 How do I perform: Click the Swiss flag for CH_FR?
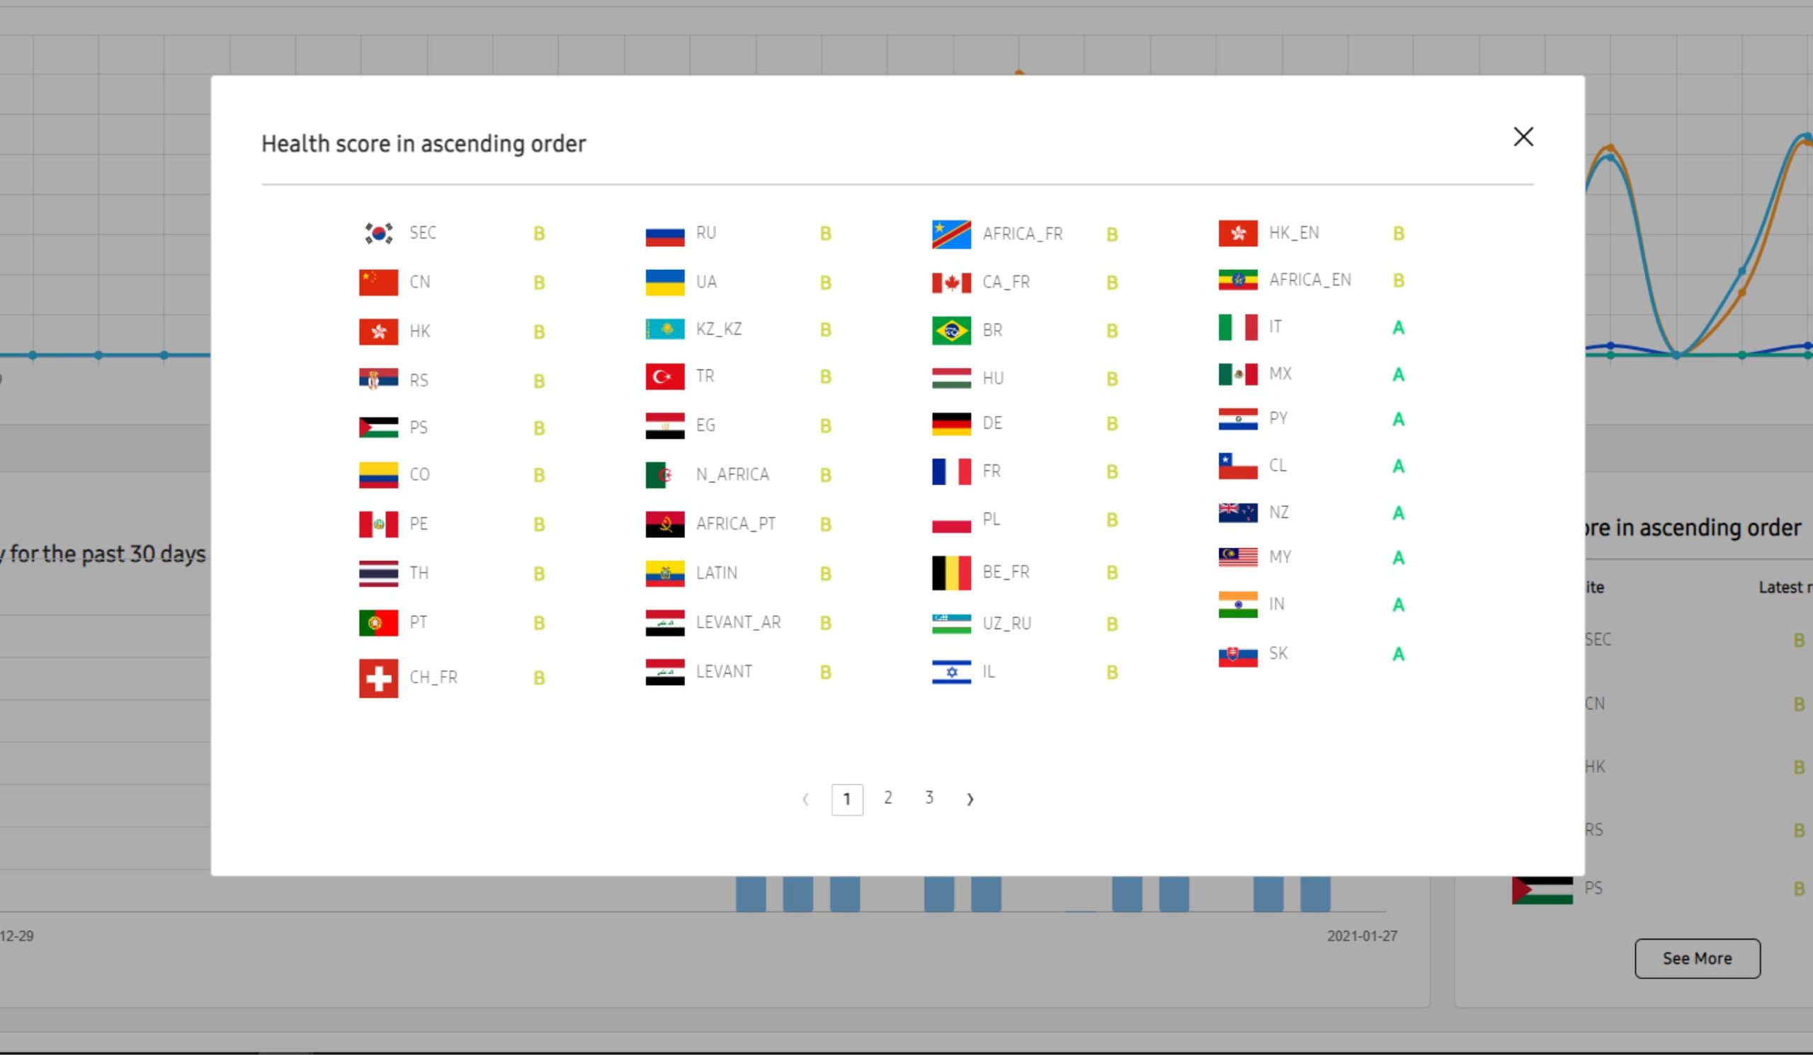click(378, 678)
